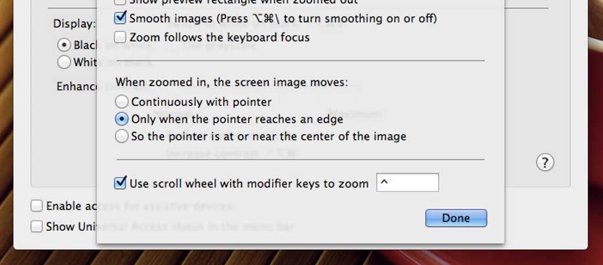Check Show Universal Access status option
Viewport: 603px width, 265px height.
pyautogui.click(x=37, y=226)
